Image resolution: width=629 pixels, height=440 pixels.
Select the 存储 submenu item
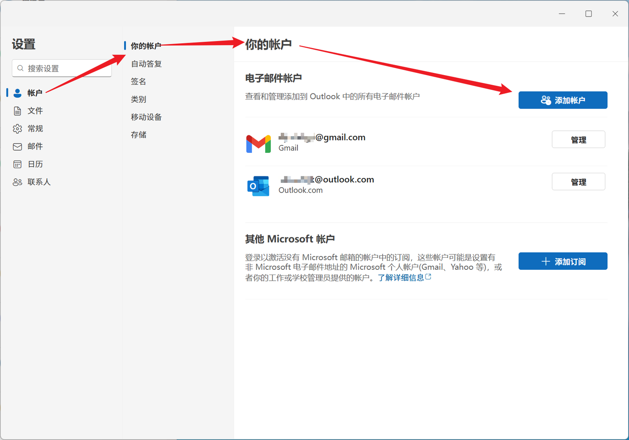(x=138, y=135)
